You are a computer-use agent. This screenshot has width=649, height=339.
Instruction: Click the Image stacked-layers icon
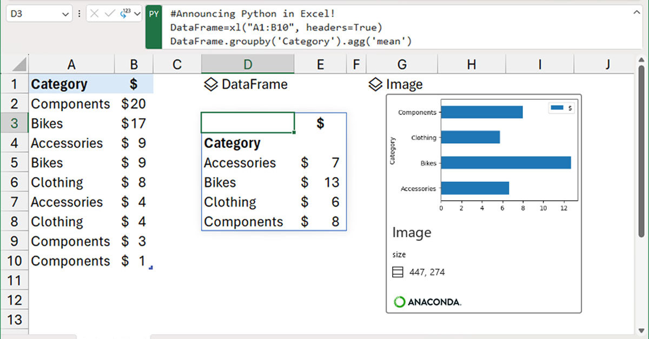(375, 84)
